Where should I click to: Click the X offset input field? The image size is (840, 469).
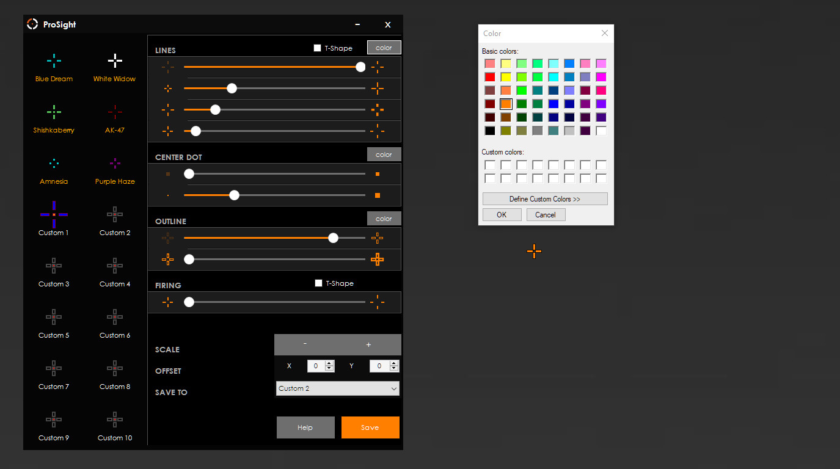(x=316, y=366)
